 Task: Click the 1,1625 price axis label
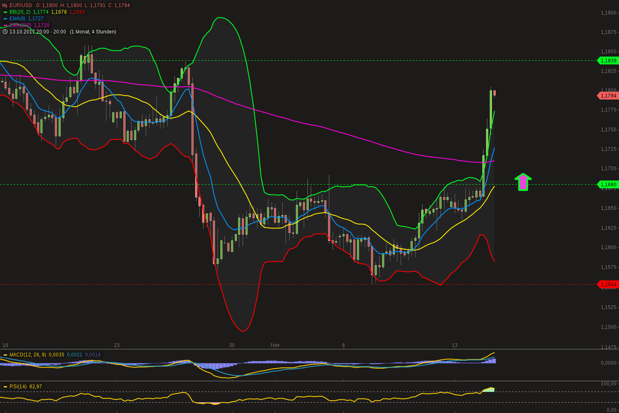pos(609,228)
